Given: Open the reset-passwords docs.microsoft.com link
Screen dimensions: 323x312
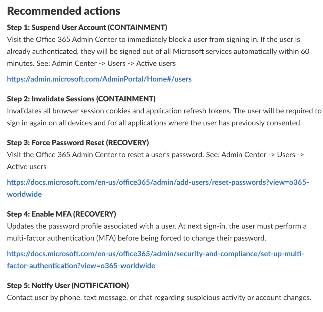Looking at the screenshot, I should (158, 182).
